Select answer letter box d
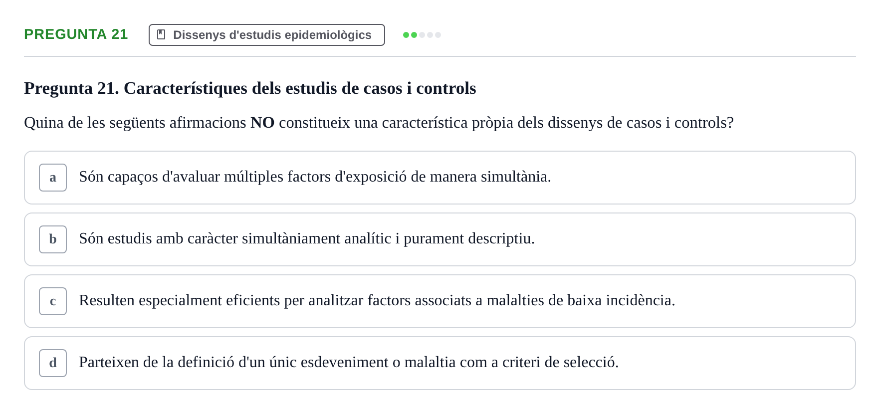 click(53, 363)
